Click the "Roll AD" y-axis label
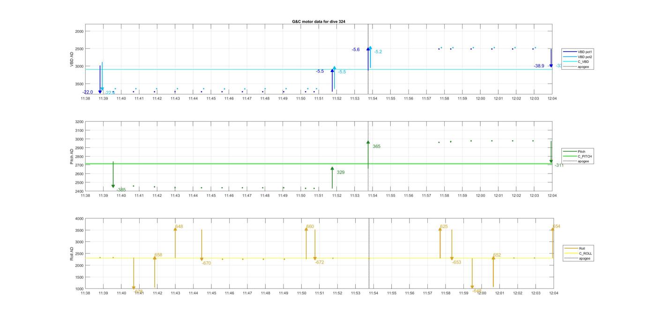 (x=72, y=254)
